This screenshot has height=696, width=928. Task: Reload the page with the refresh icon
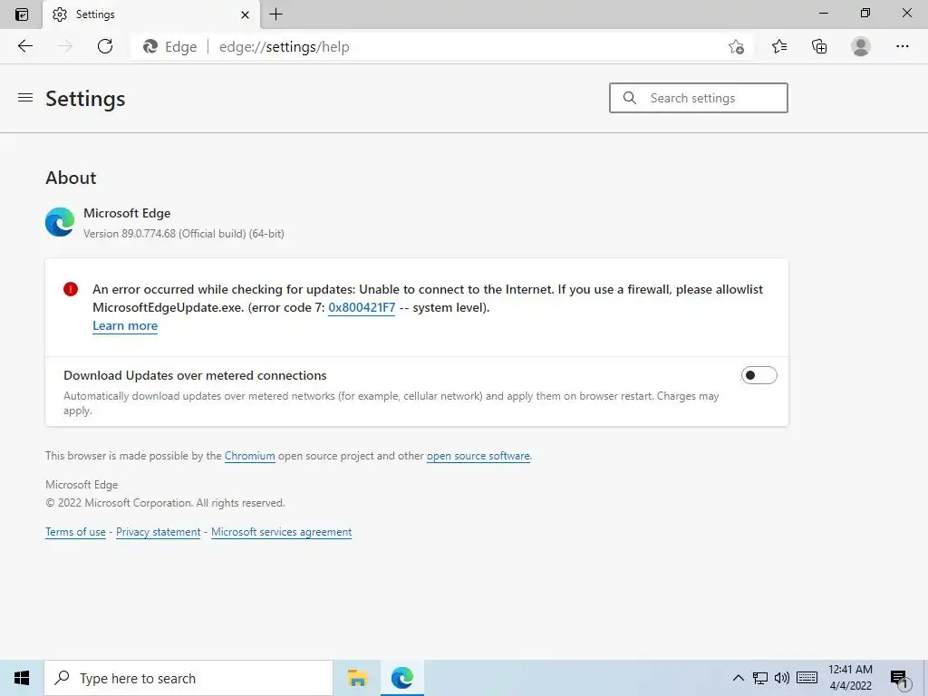tap(105, 46)
